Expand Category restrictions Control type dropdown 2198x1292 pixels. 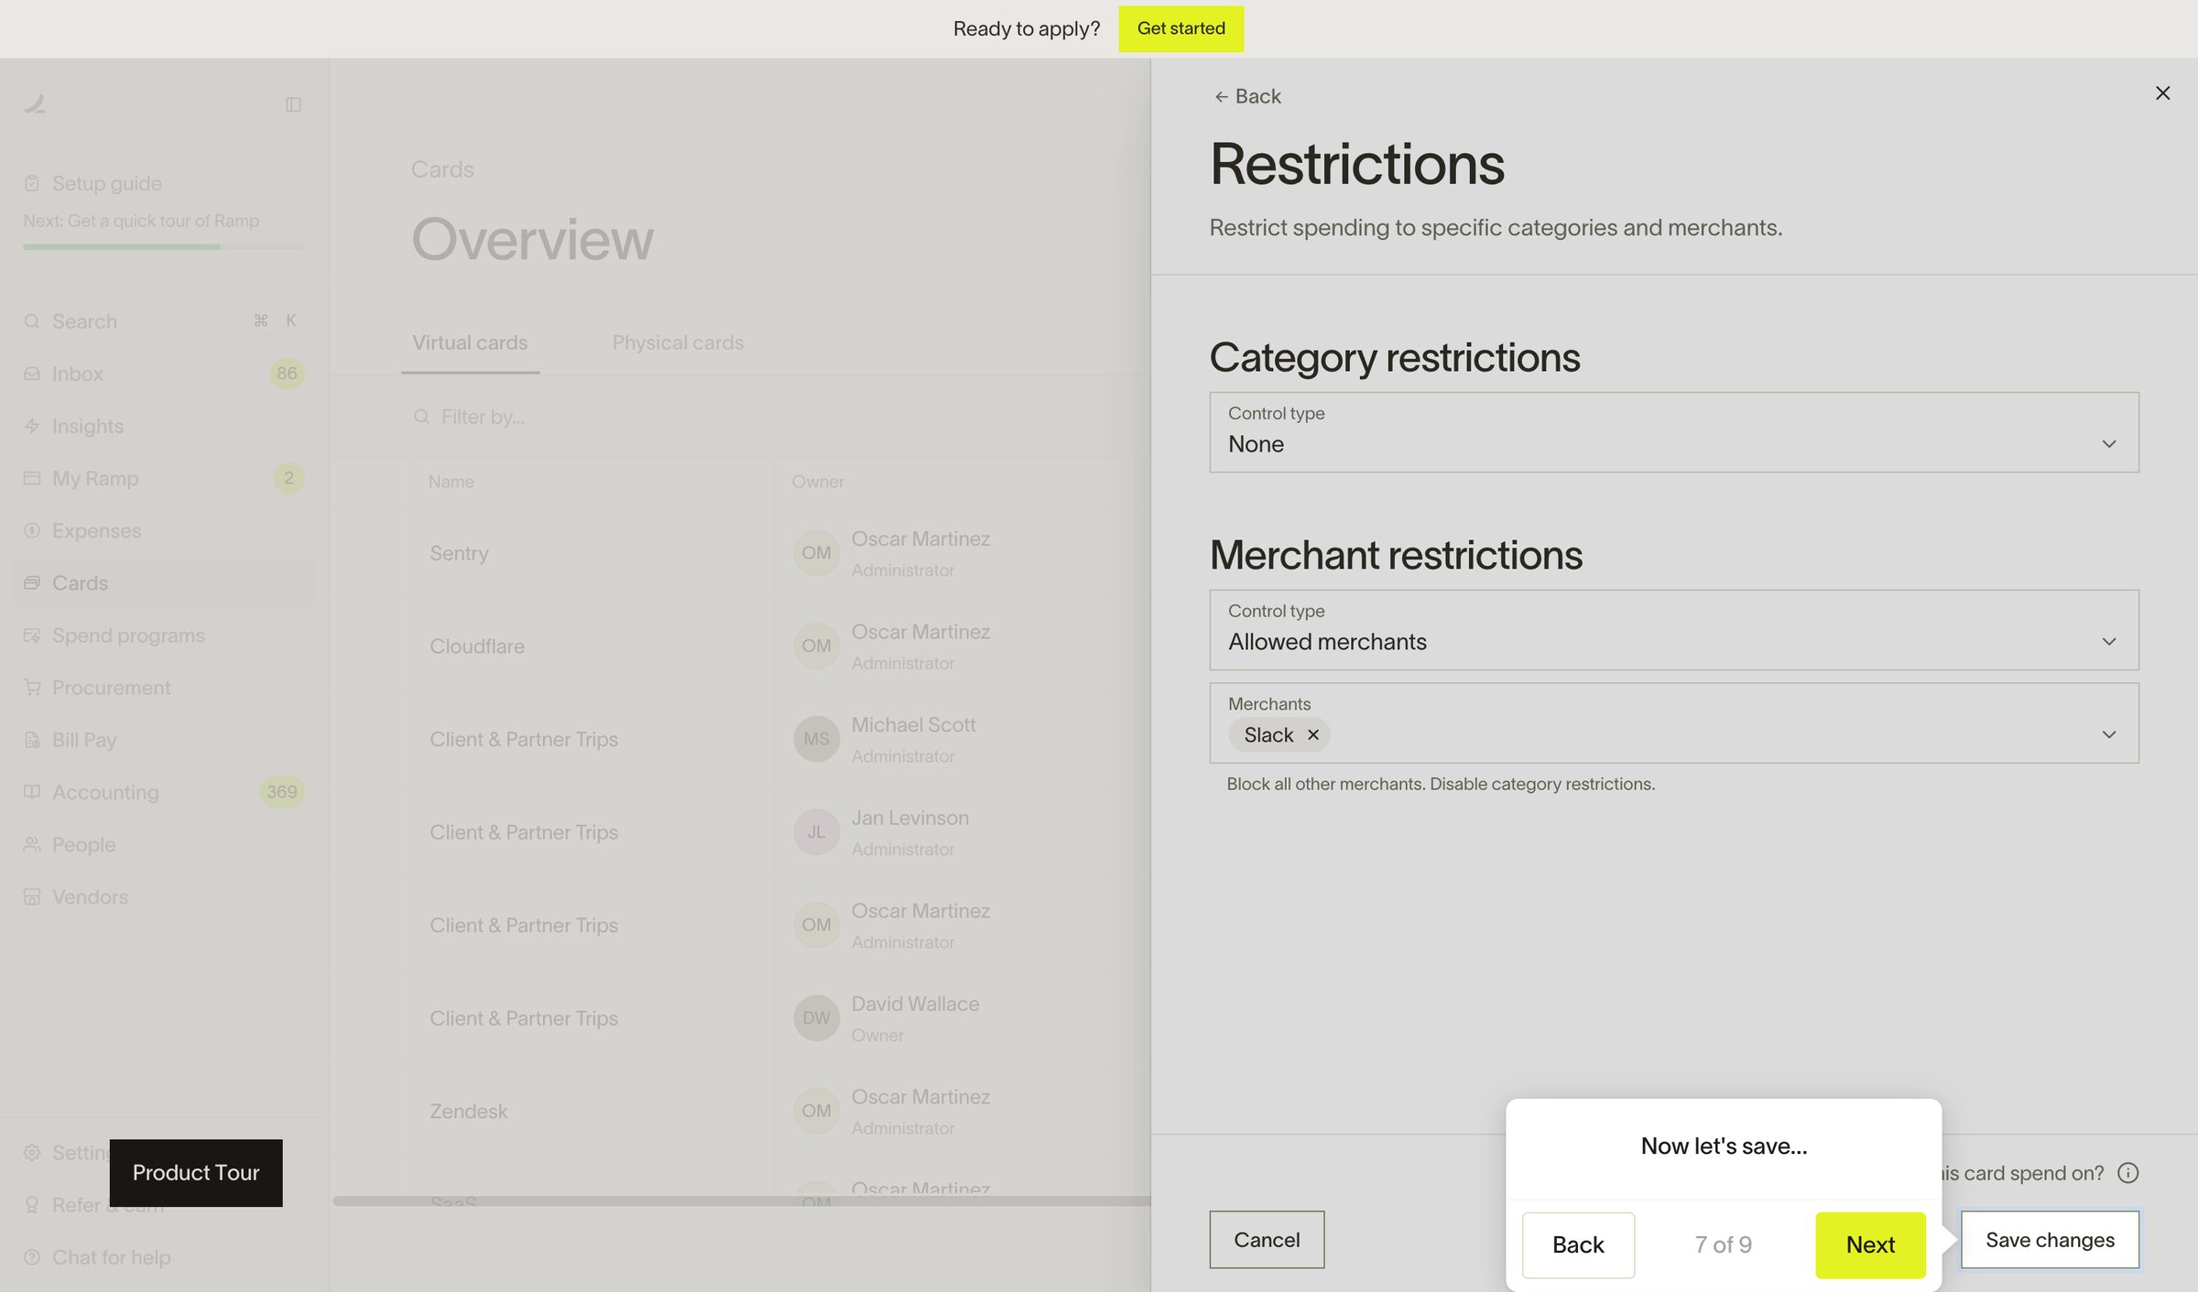point(1674,432)
